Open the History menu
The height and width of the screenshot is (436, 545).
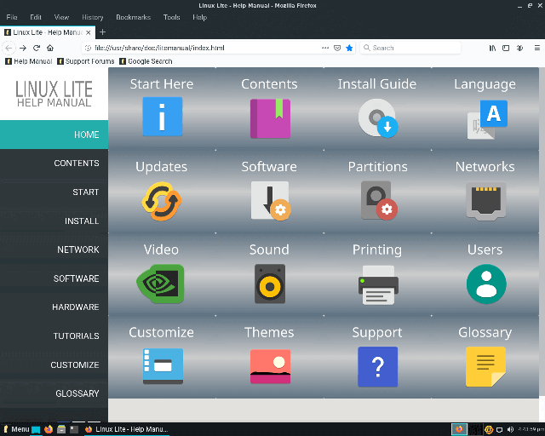93,17
